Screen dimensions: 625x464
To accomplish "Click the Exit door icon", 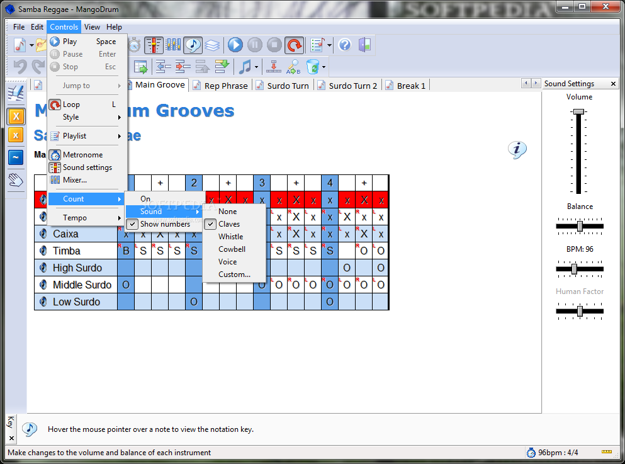I will (364, 45).
